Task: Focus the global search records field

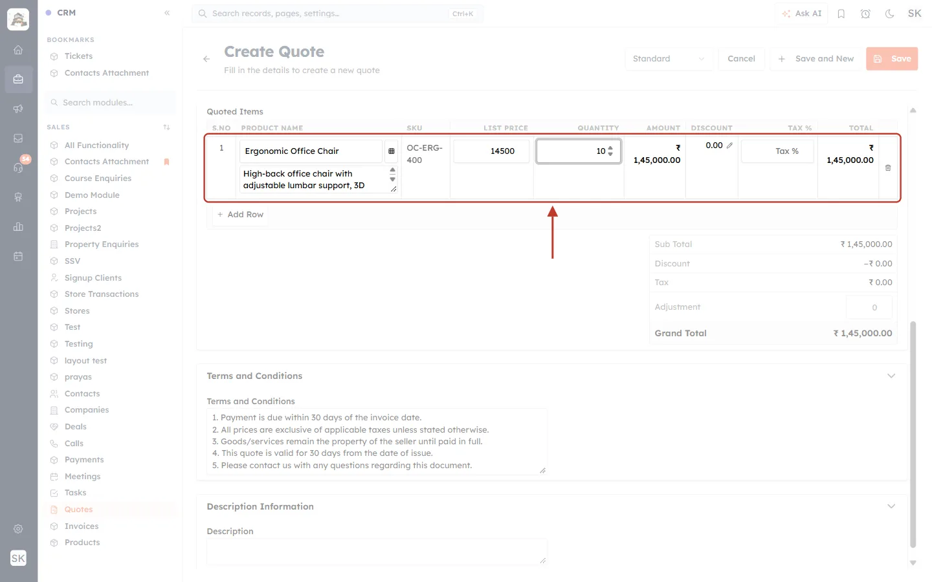Action: pyautogui.click(x=337, y=14)
